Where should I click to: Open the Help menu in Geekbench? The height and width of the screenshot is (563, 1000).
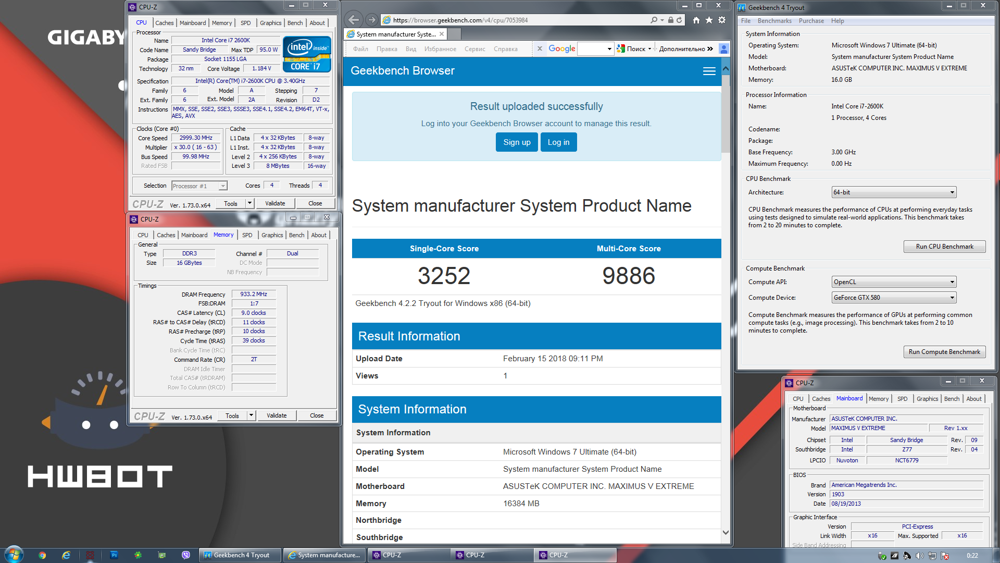pos(838,21)
